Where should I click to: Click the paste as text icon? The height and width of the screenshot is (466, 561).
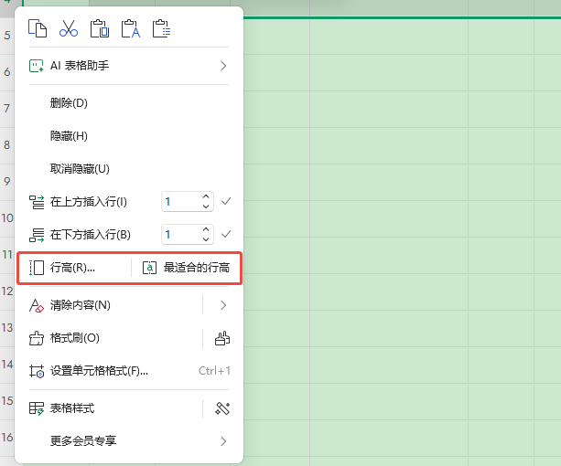131,28
